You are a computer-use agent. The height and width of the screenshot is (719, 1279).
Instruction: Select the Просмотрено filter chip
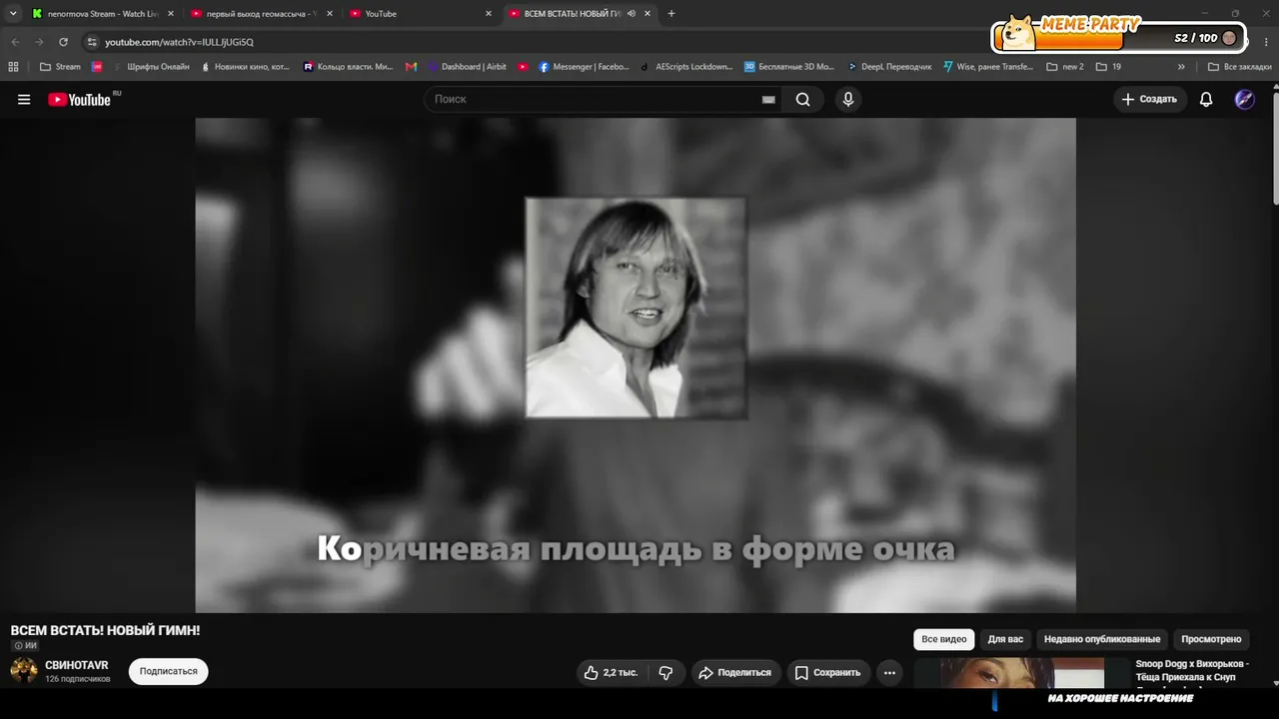pyautogui.click(x=1211, y=639)
